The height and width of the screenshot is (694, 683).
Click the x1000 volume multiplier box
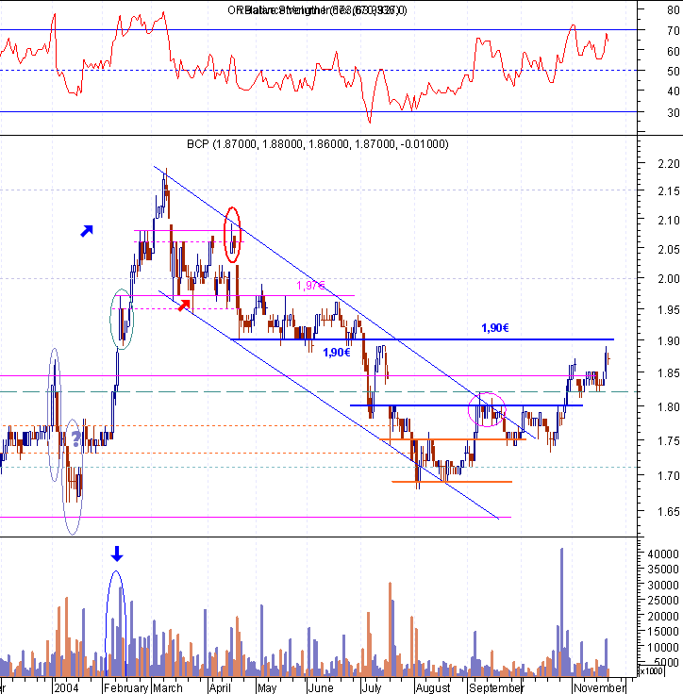tap(651, 671)
